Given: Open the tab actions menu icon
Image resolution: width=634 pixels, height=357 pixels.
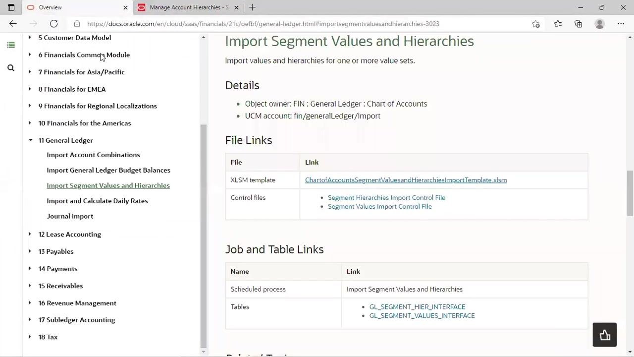Looking at the screenshot, I should 11,7.
